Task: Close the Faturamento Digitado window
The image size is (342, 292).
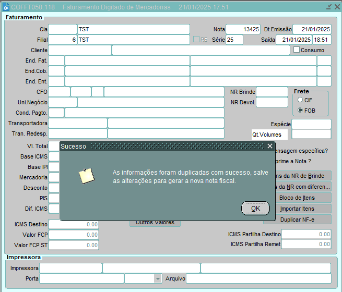Action: pyautogui.click(x=336, y=7)
